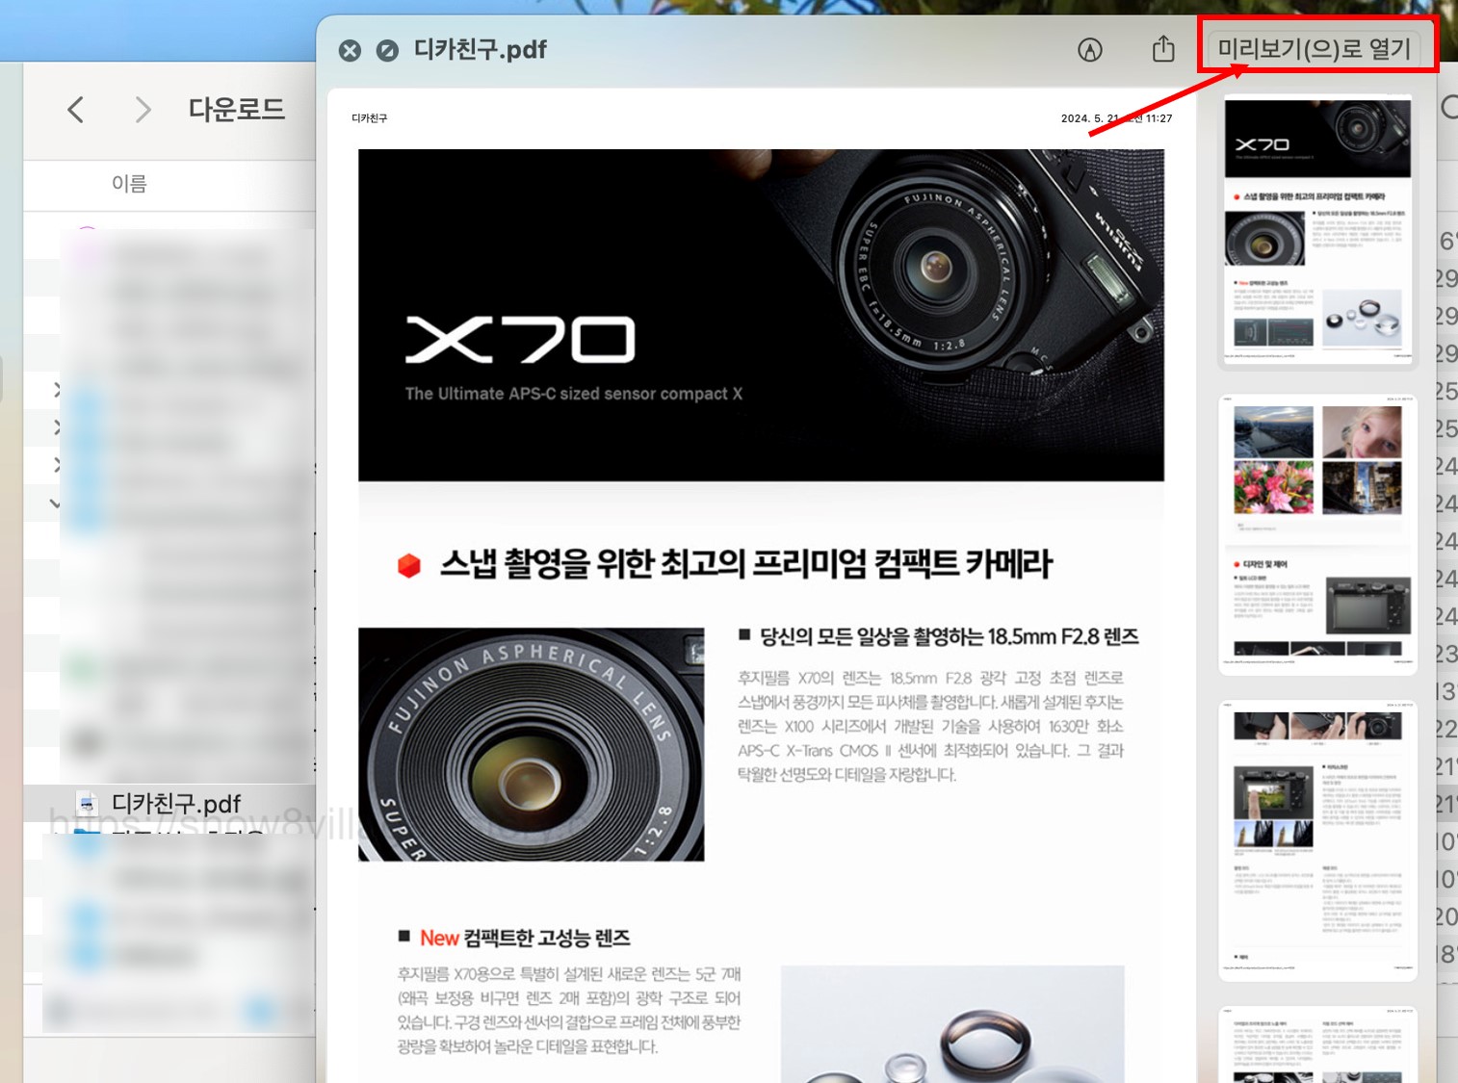This screenshot has width=1458, height=1083.
Task: Open the fourth page thumbnail in preview sidebar
Action: (x=1317, y=1044)
